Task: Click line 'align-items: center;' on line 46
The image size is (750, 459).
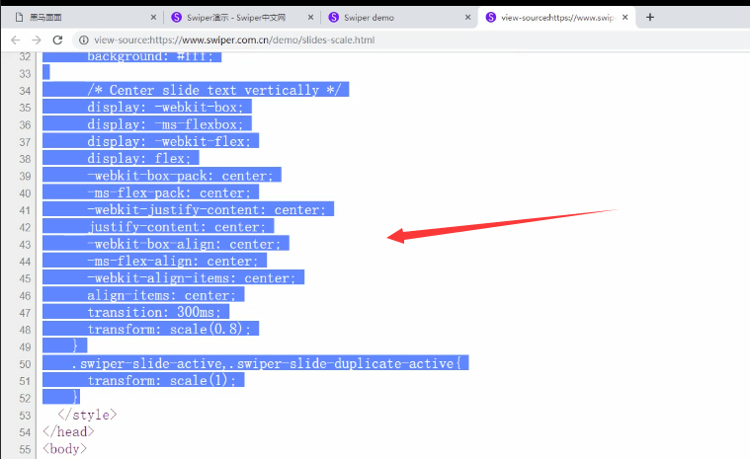Action: tap(161, 295)
